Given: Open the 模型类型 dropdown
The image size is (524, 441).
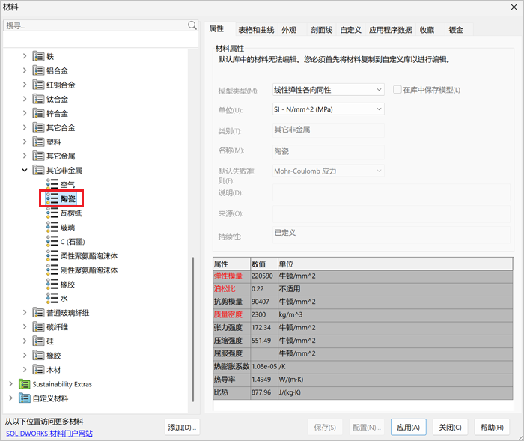Looking at the screenshot, I should (329, 90).
